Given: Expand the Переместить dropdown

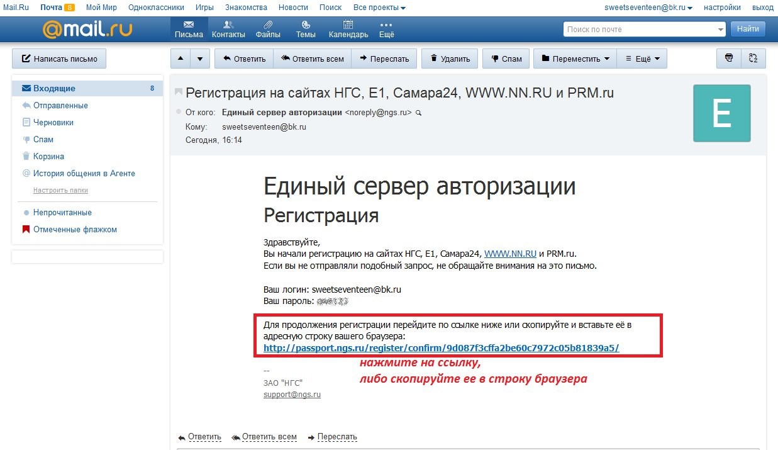Looking at the screenshot, I should (x=575, y=59).
